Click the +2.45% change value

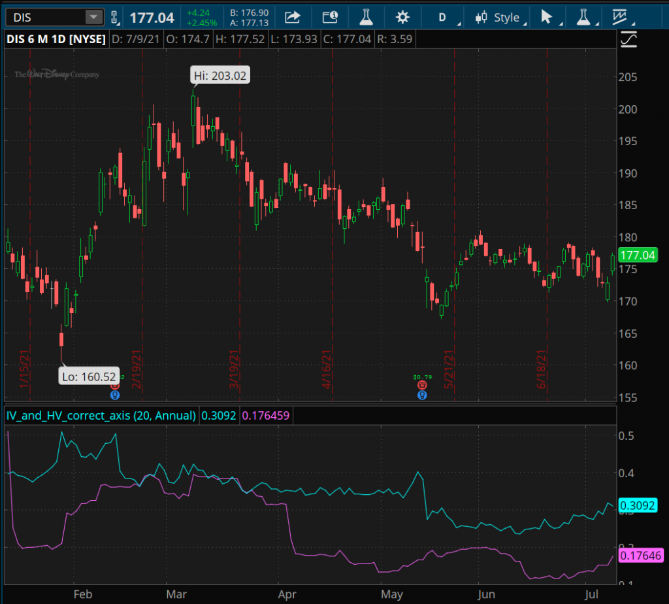[201, 23]
